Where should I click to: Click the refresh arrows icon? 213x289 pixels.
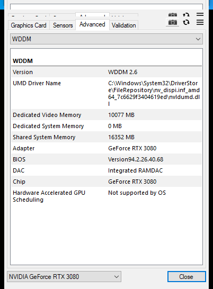click(186, 22)
